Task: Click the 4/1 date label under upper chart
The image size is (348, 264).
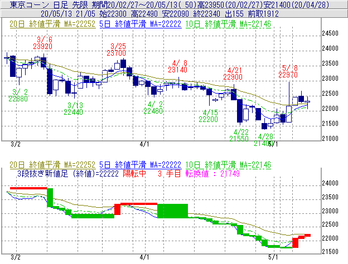Action: [x=144, y=144]
